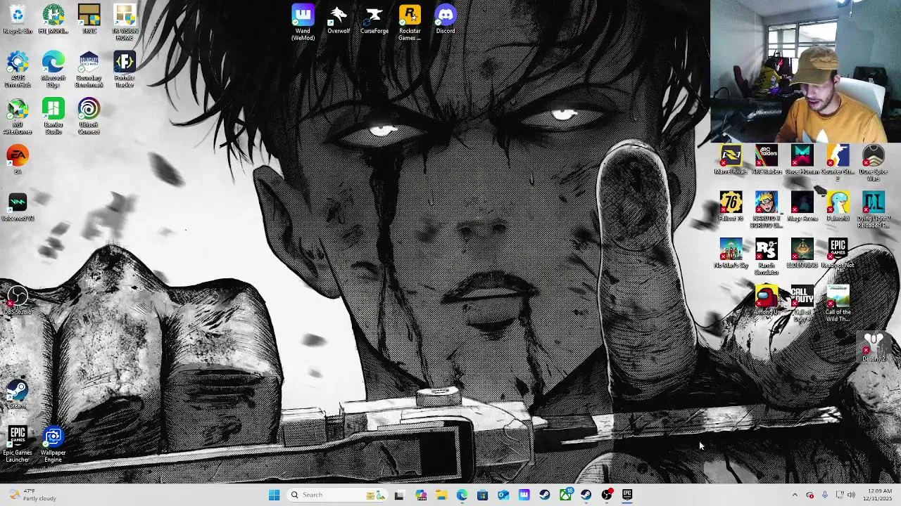Select the Voicemod V3 desktop shortcut
This screenshot has width=901, height=506.
[x=18, y=207]
